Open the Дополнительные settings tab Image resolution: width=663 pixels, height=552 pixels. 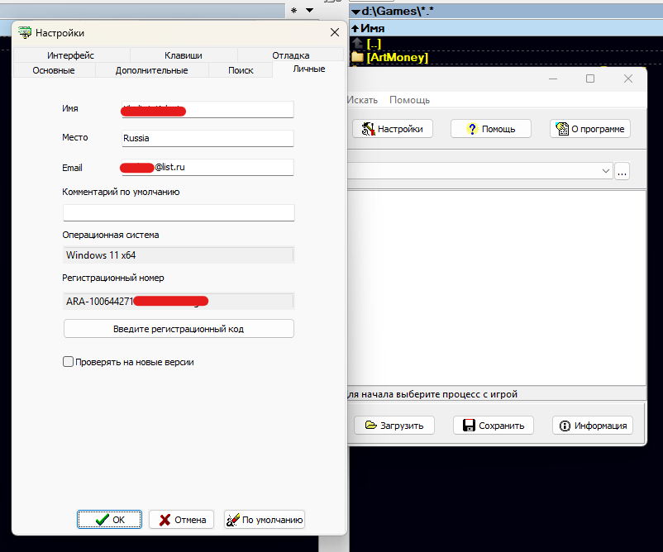151,70
